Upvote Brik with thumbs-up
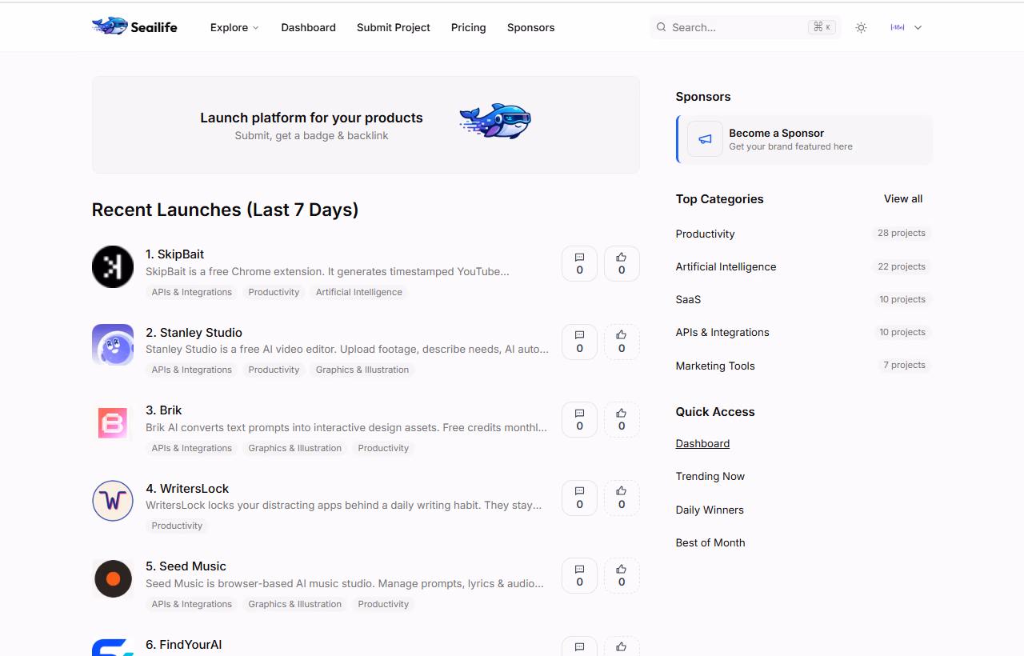This screenshot has height=656, width=1024. [x=622, y=419]
